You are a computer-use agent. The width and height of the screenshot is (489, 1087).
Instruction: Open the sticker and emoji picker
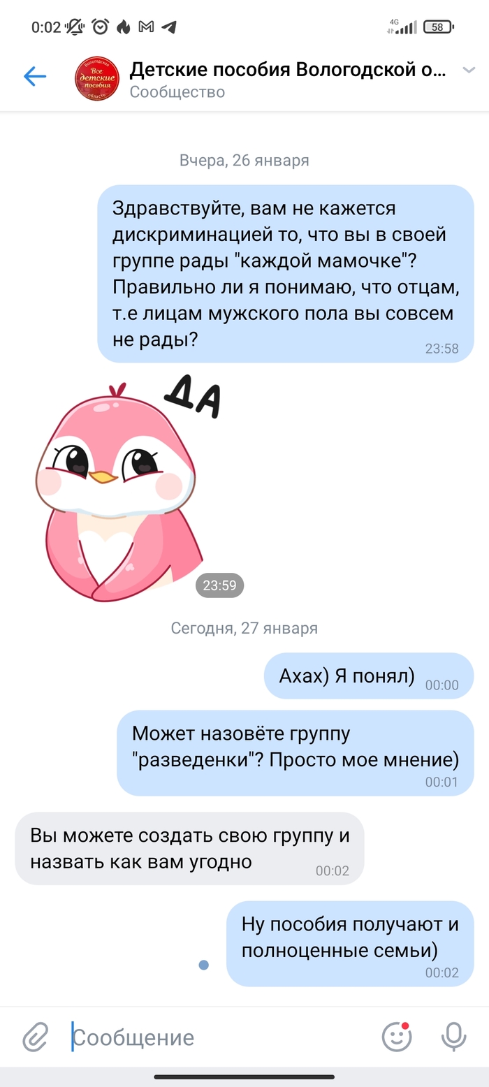(396, 1036)
